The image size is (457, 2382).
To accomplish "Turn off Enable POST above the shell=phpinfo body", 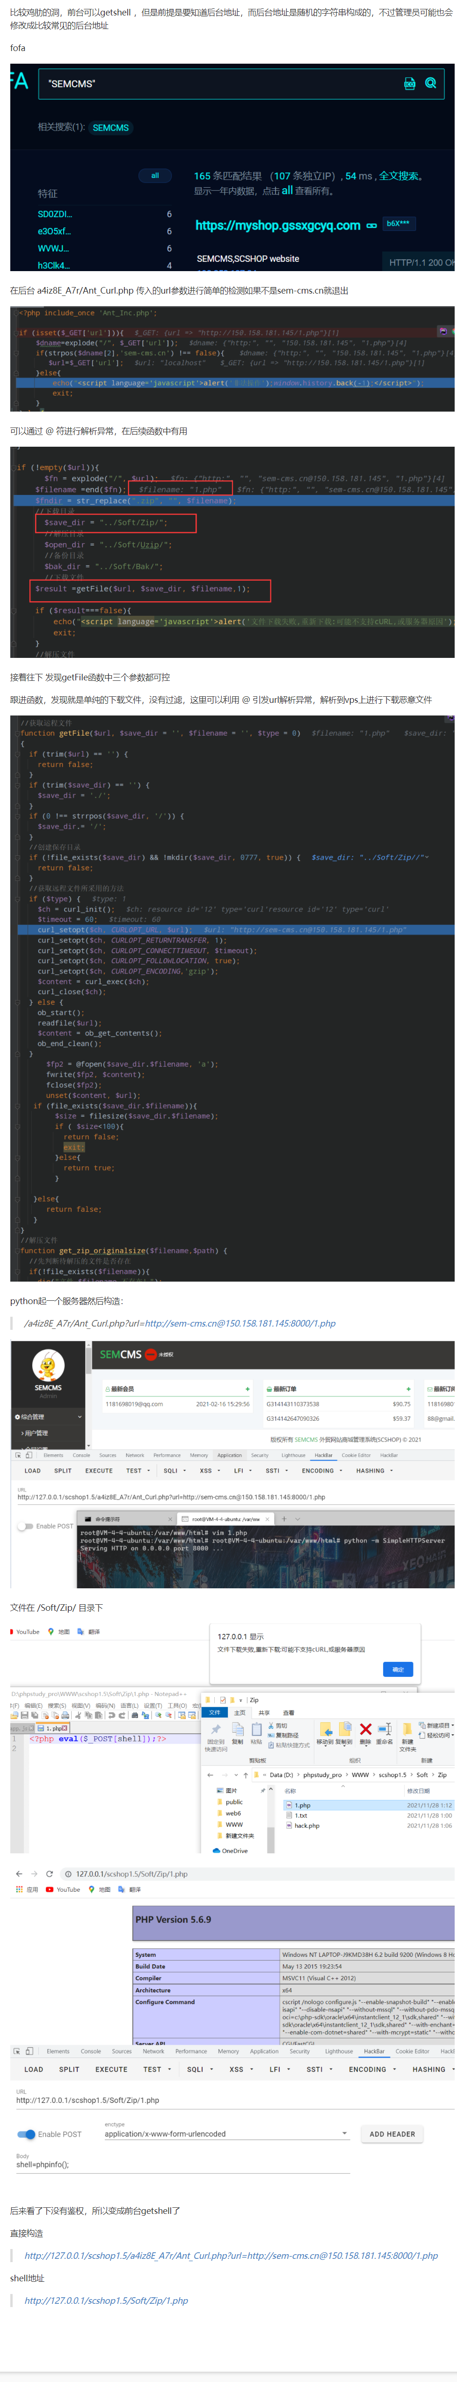I will click(27, 2134).
